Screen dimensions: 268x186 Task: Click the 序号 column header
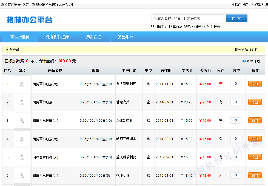(x=7, y=70)
